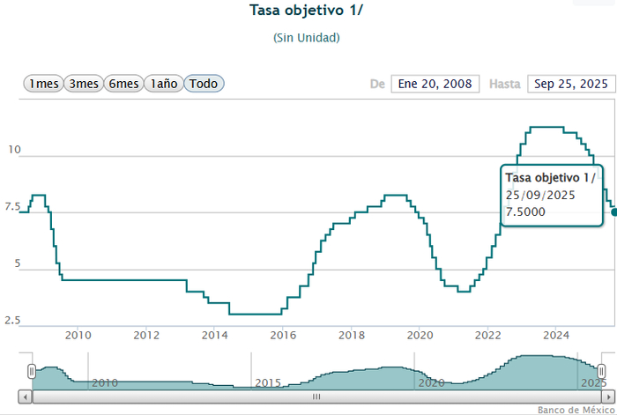Click the highlighted data point at 25/09/2025

614,212
